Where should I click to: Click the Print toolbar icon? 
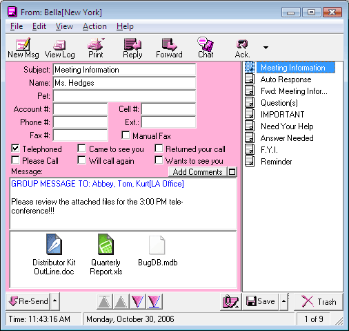(x=96, y=48)
